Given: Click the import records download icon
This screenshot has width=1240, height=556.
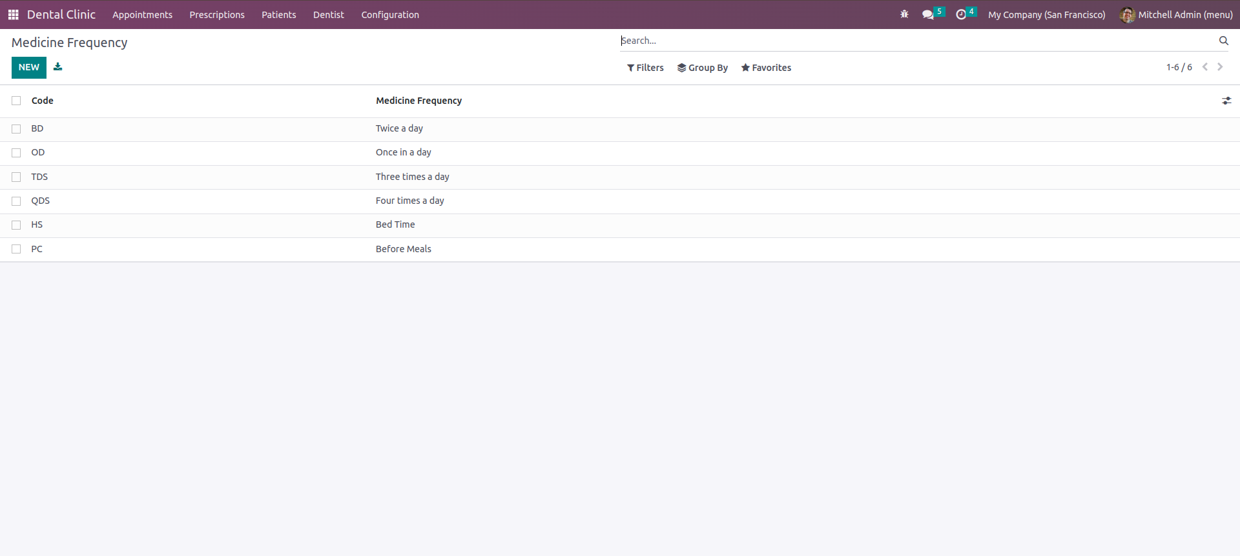Looking at the screenshot, I should [58, 66].
